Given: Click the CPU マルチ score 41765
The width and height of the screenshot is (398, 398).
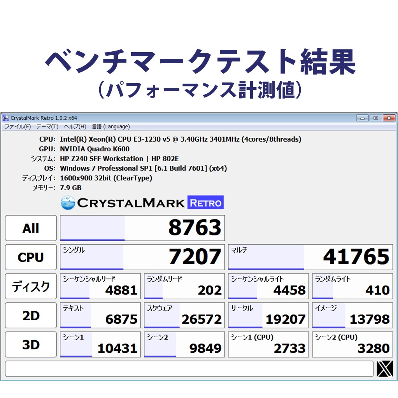Looking at the screenshot, I should coord(310,257).
